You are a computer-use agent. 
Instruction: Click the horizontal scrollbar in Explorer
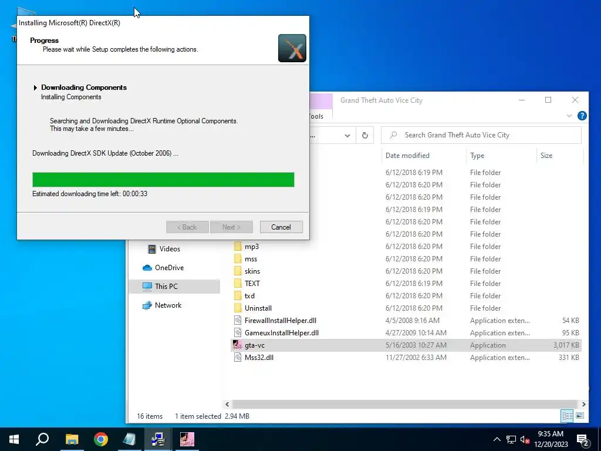(x=405, y=404)
